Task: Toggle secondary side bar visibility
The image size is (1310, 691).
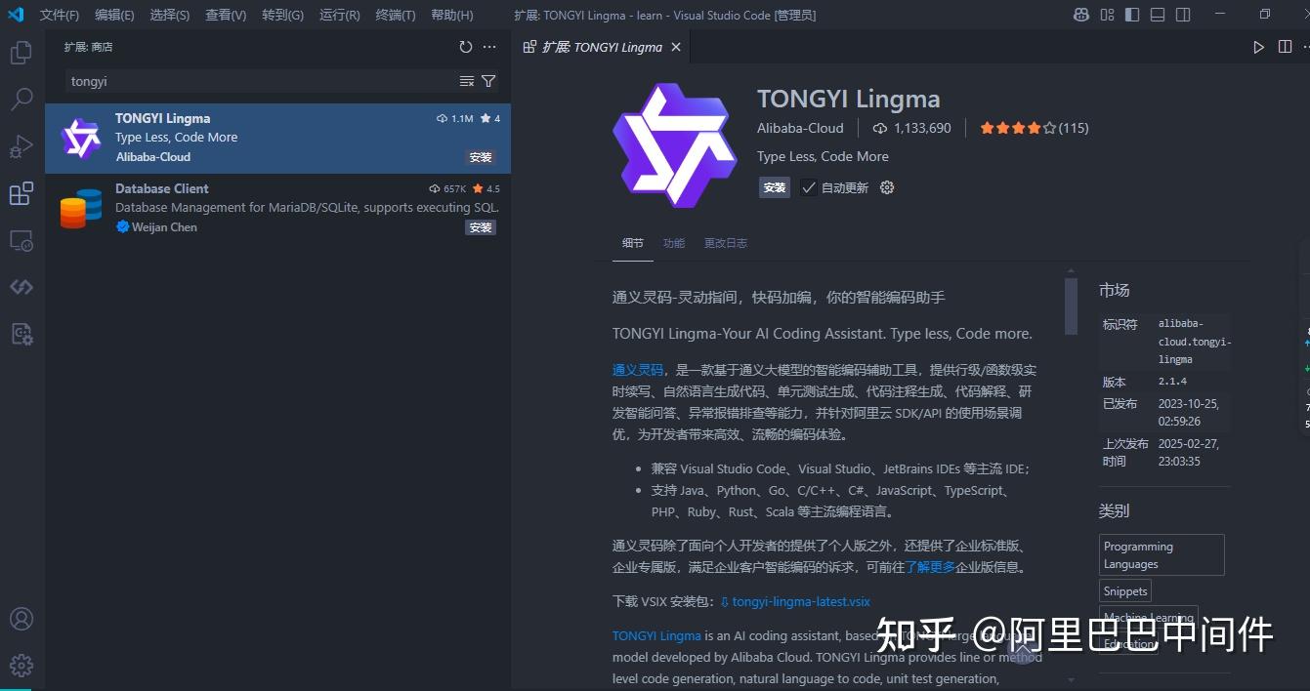Action: [x=1183, y=15]
